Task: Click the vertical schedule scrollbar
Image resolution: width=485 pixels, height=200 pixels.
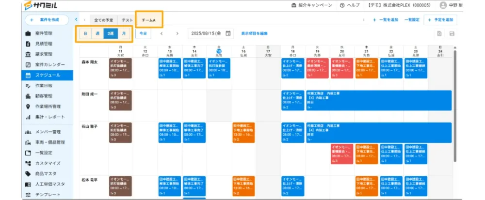Action: [455, 106]
